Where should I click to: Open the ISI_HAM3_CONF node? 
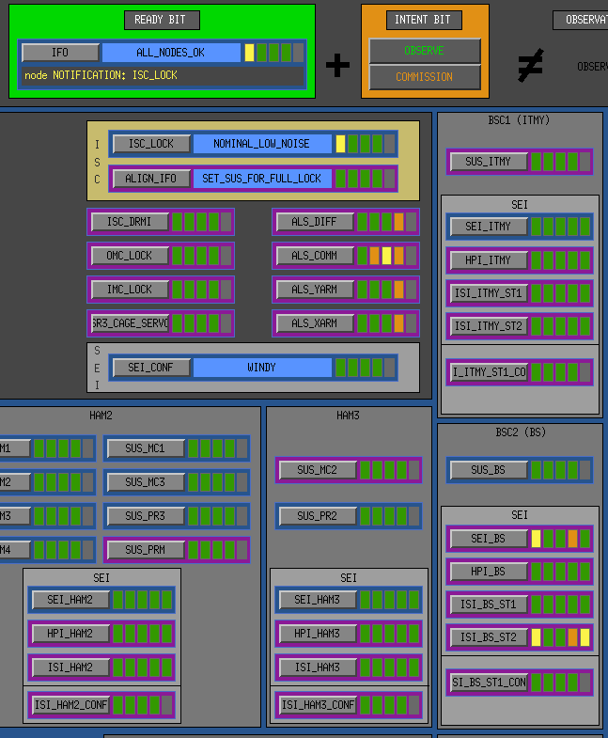318,705
